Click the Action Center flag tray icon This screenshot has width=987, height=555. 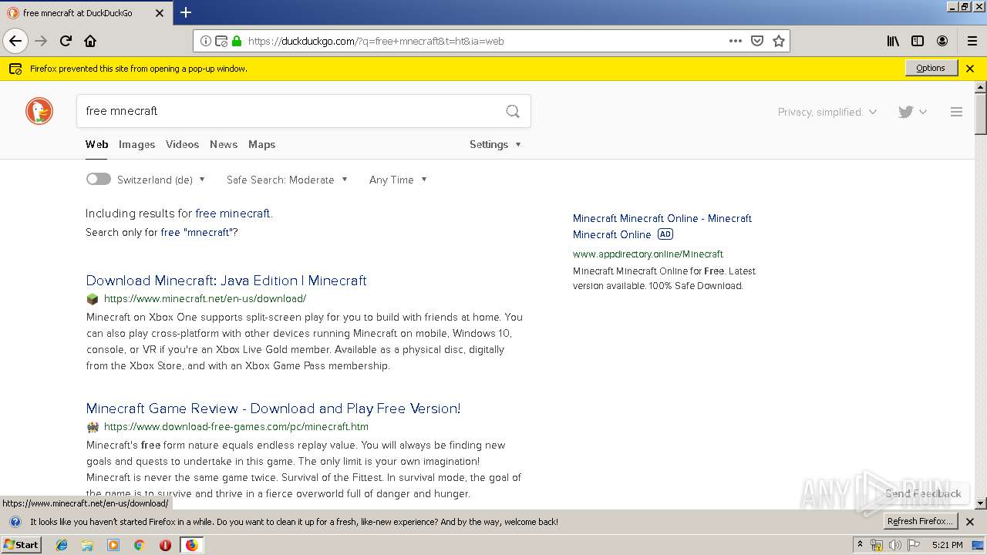point(914,545)
